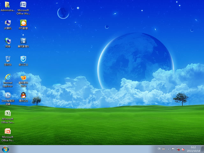
Task: Click the 网络 (Network) desktop icon
Action: pos(8,41)
